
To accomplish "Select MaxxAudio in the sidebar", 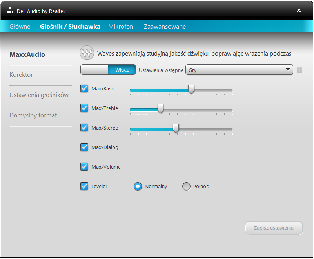I will 27,54.
